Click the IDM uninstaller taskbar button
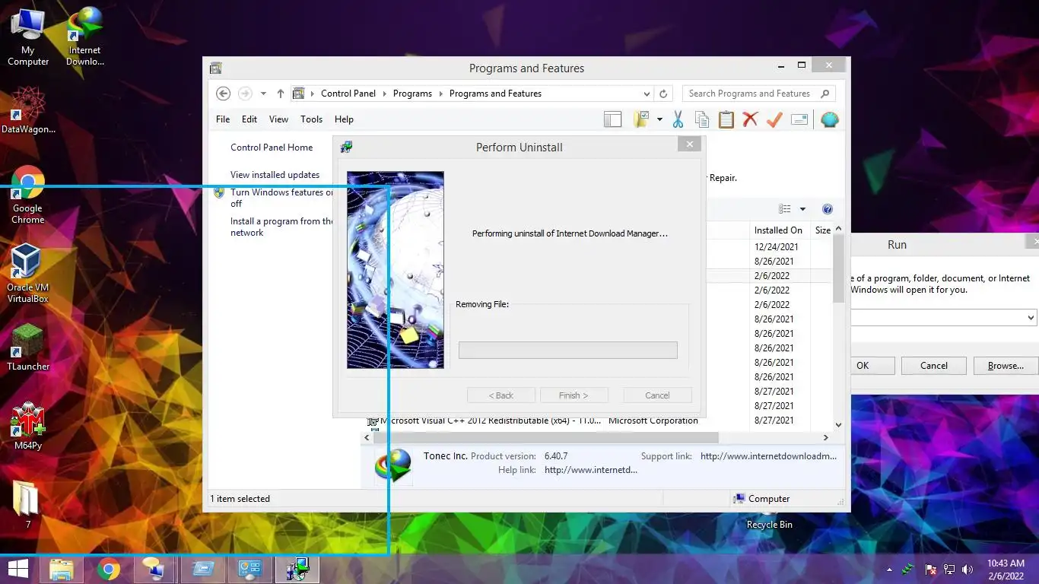This screenshot has width=1039, height=584. (x=297, y=569)
